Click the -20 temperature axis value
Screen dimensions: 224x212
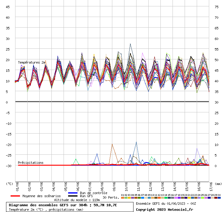point(8,145)
